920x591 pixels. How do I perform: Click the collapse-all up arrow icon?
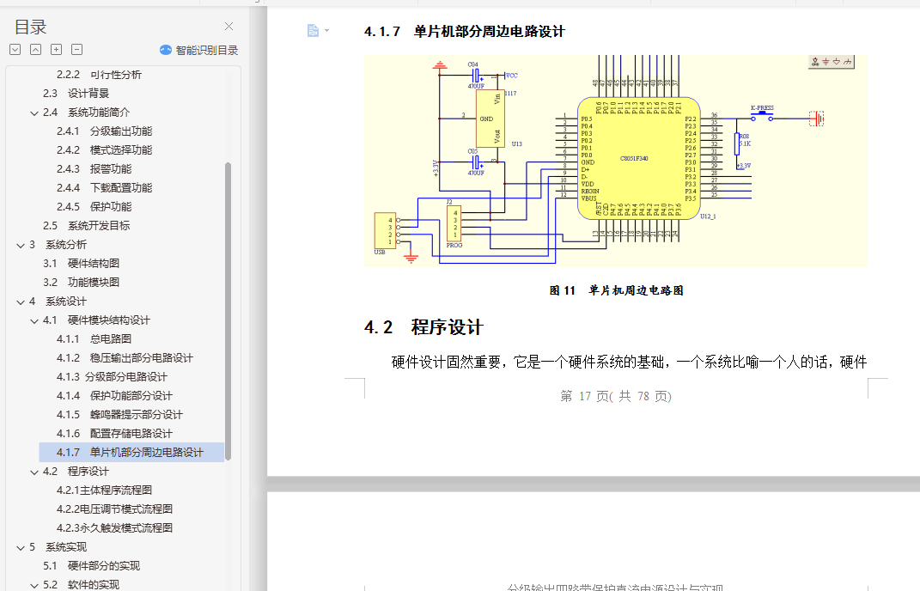point(36,50)
